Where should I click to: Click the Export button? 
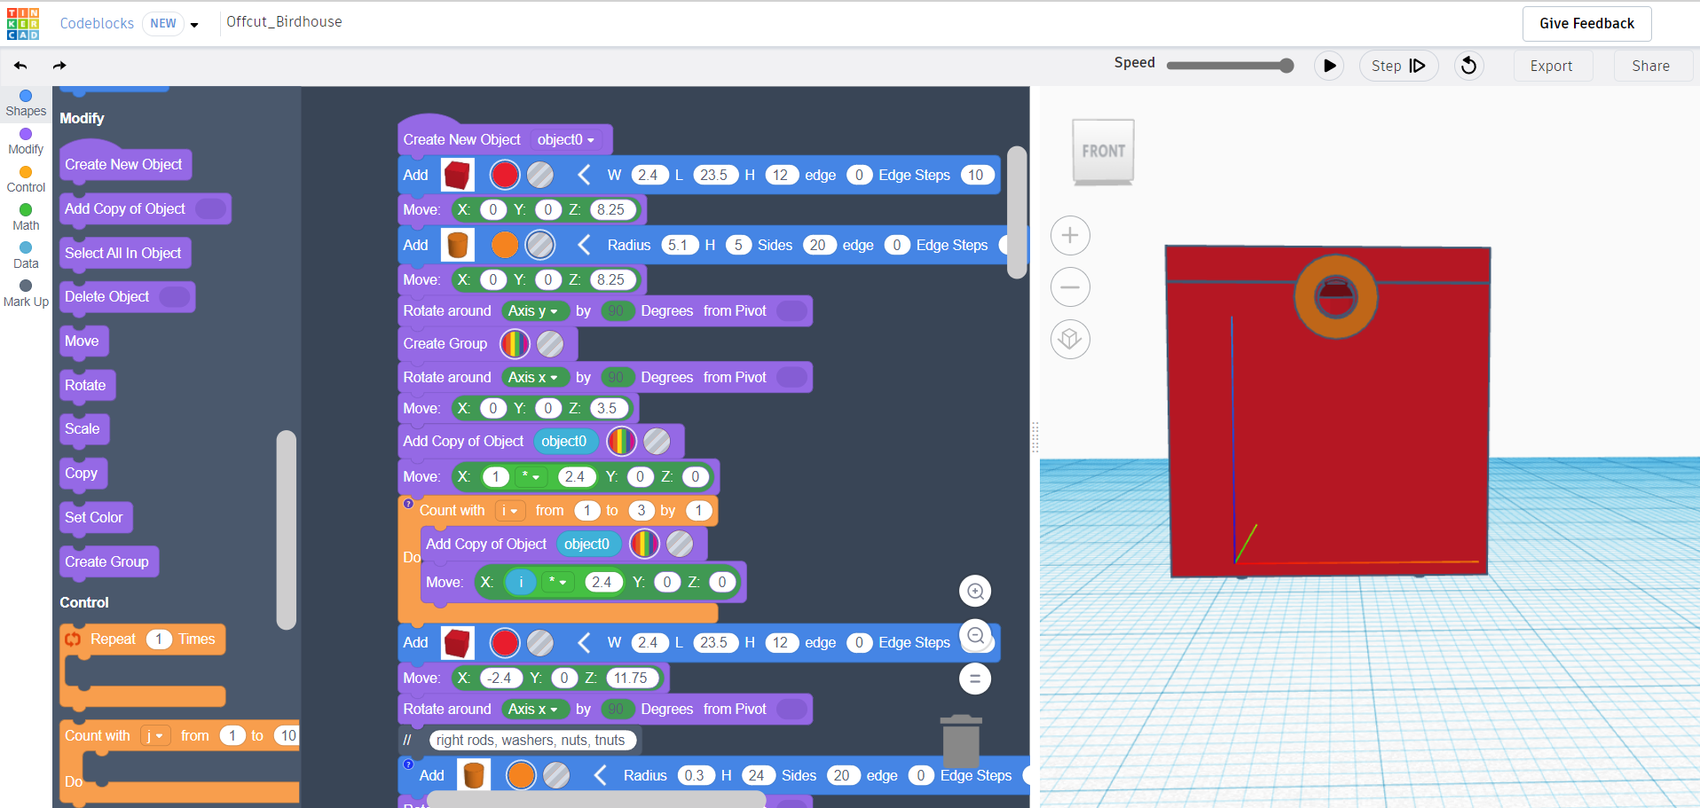pos(1552,65)
